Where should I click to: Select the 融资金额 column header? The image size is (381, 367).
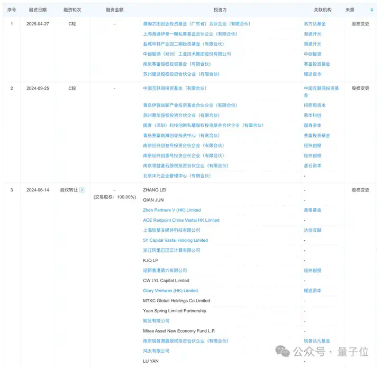click(x=115, y=10)
